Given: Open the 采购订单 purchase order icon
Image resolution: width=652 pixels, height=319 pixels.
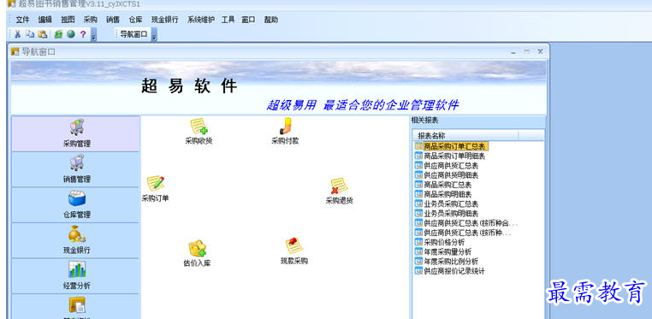Looking at the screenshot, I should (155, 188).
